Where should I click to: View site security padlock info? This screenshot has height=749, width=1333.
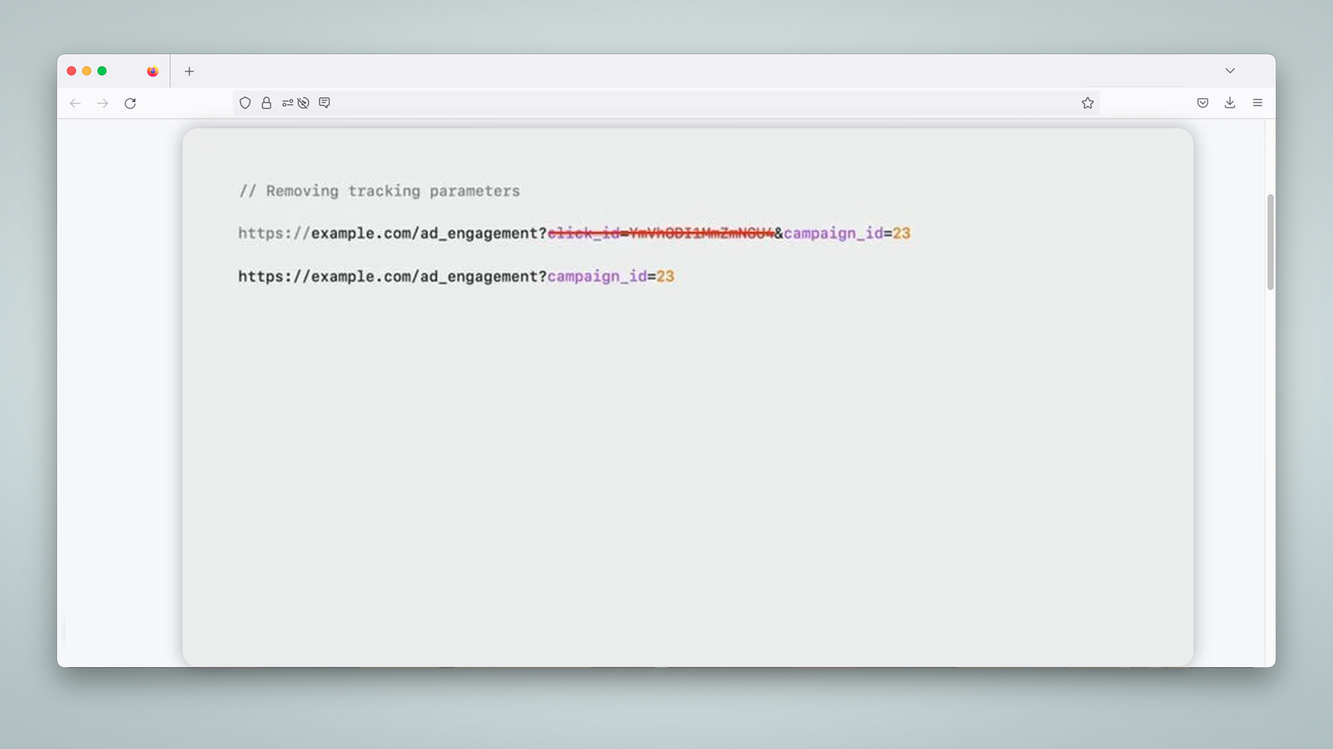(x=266, y=103)
